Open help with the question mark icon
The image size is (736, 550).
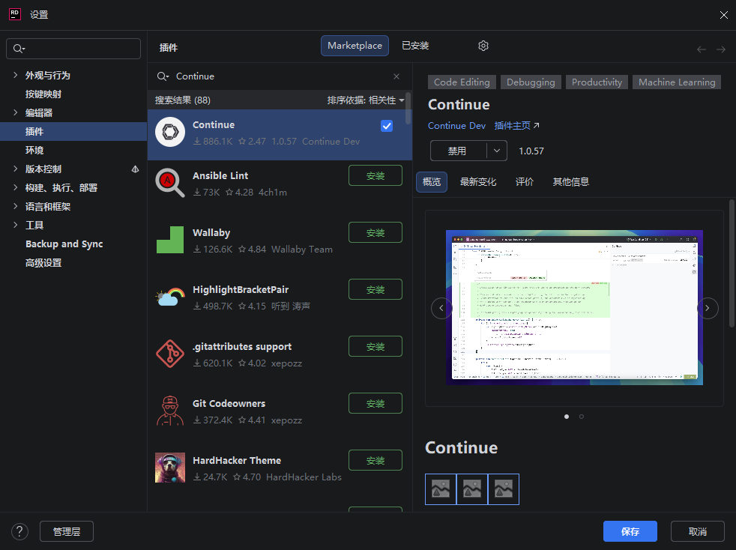tap(19, 531)
